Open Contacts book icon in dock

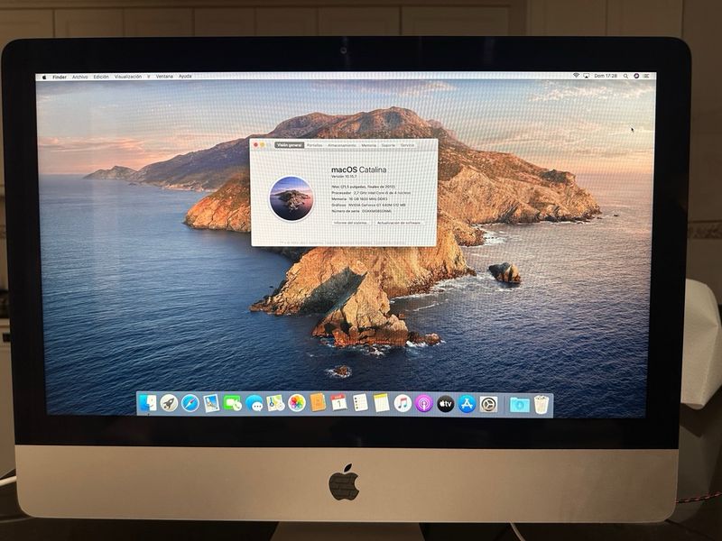318,403
